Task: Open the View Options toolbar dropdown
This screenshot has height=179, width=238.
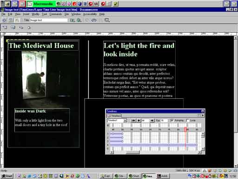Action: pyautogui.click(x=107, y=20)
